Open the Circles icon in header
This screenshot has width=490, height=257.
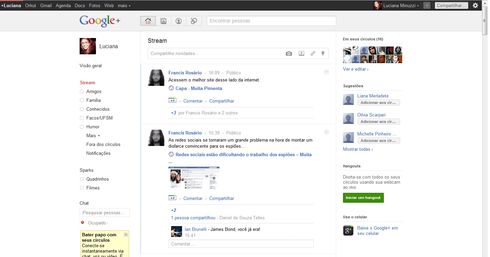point(194,21)
